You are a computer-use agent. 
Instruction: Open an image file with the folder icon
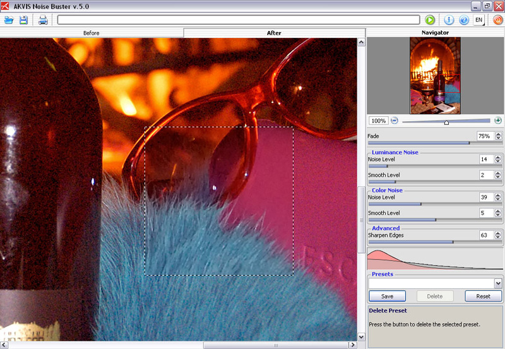coord(9,20)
